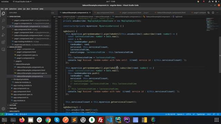
Task: Open the Terminal menu
Action: click(x=35, y=9)
